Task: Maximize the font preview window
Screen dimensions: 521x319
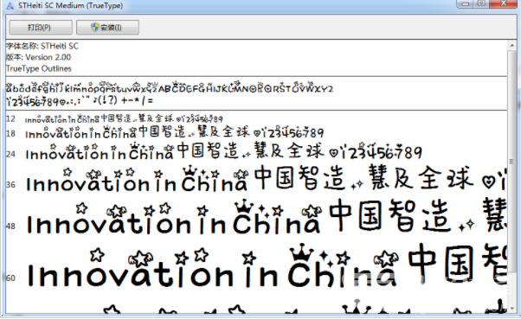Action: (x=481, y=3)
